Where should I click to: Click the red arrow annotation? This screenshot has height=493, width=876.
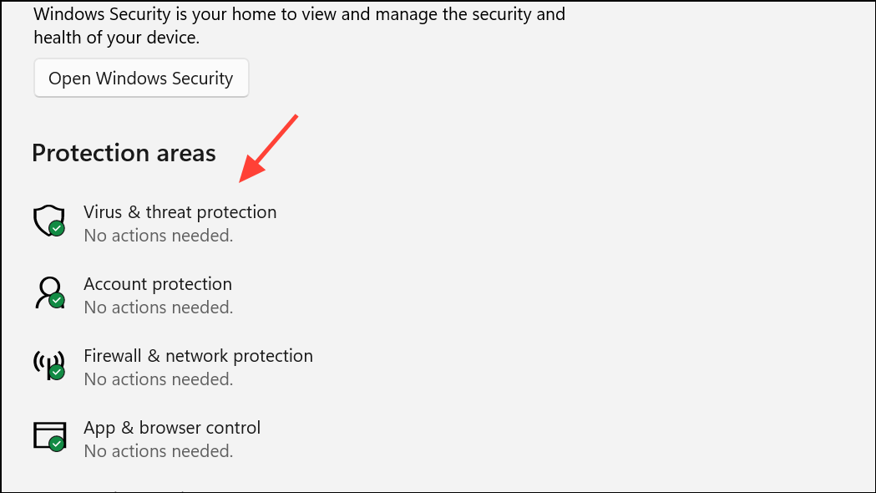269,148
